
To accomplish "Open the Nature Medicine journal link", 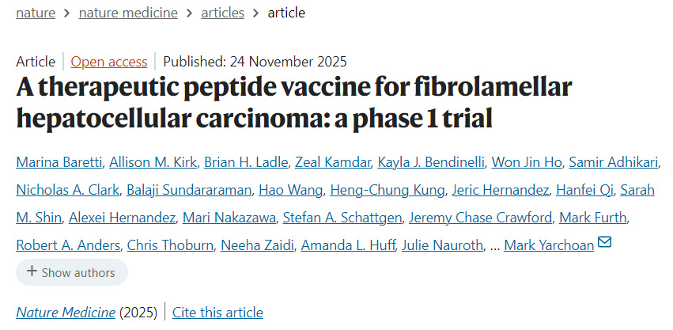I will [x=66, y=313].
